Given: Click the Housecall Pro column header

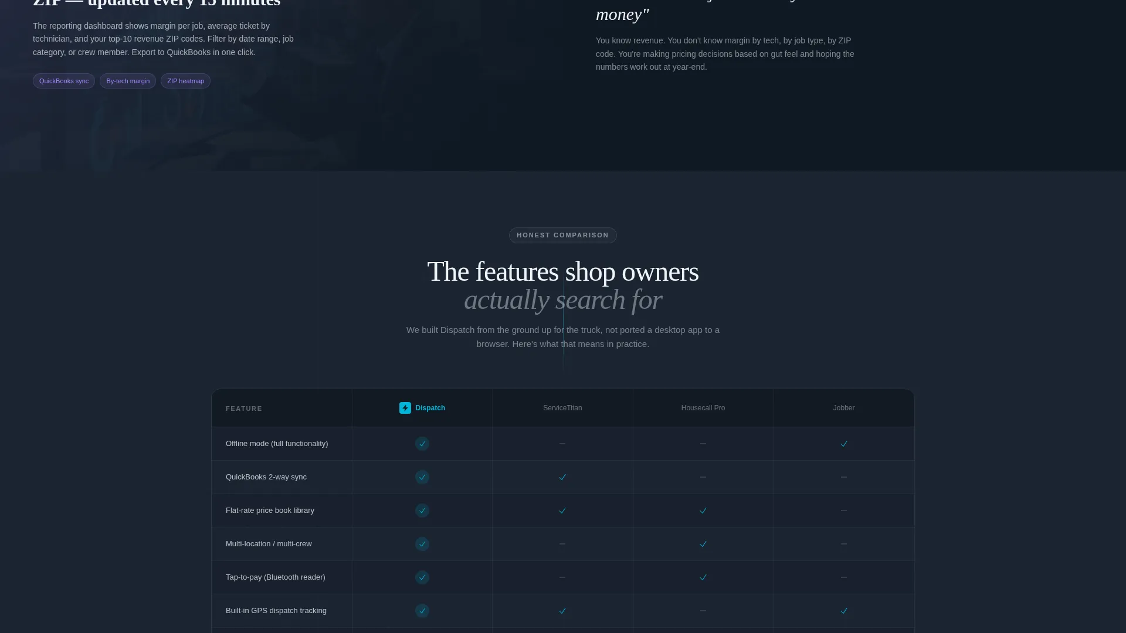Looking at the screenshot, I should (x=703, y=408).
